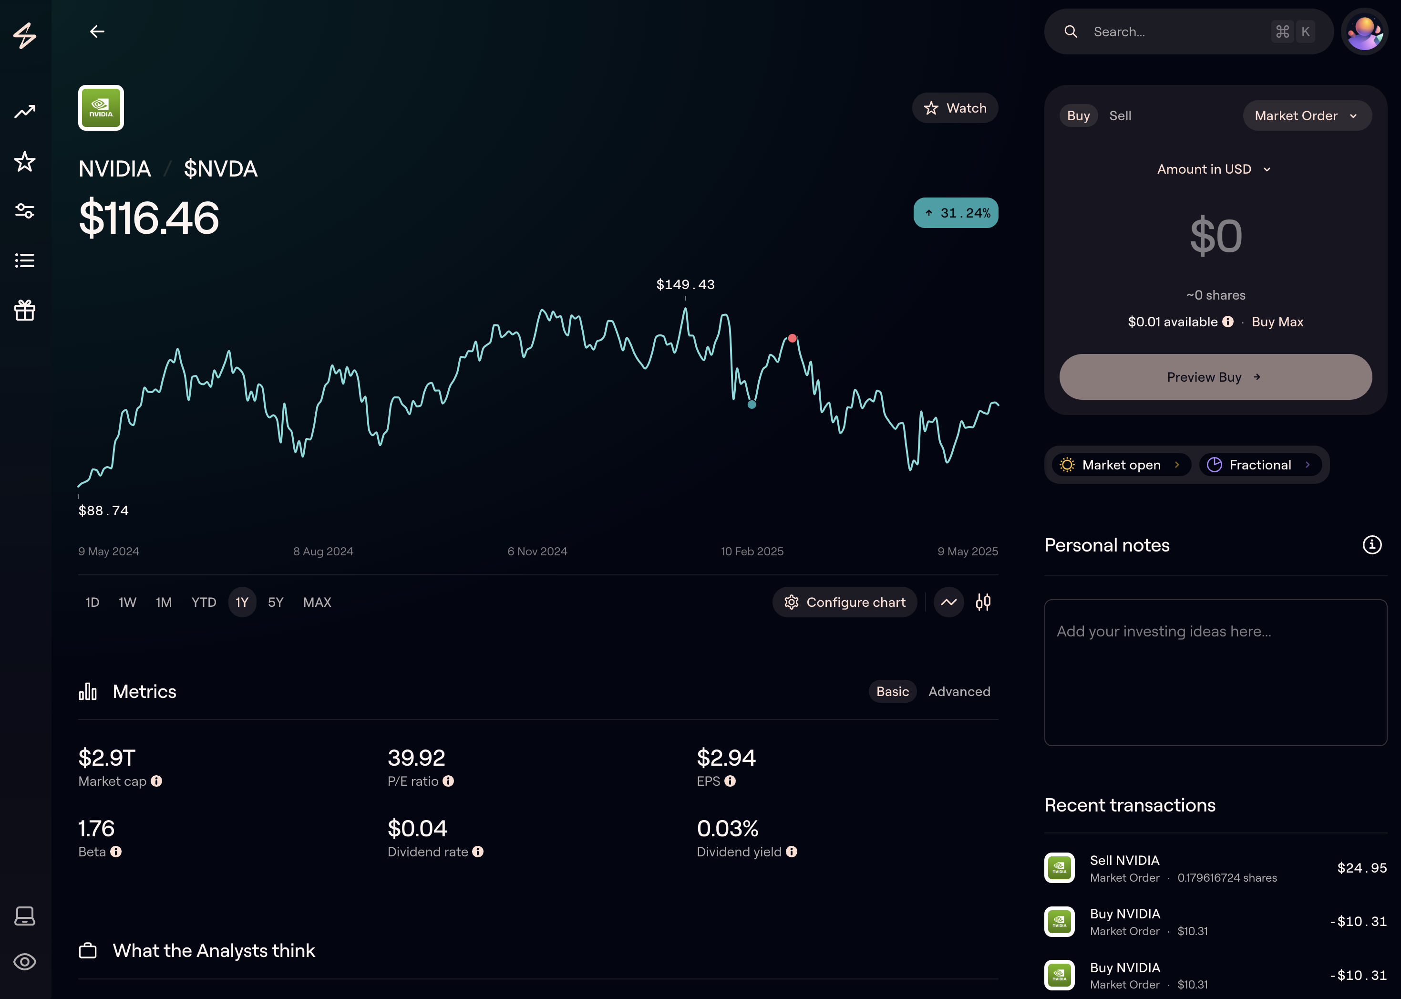1401x999 pixels.
Task: Open the Amount in USD dropdown
Action: (1214, 168)
